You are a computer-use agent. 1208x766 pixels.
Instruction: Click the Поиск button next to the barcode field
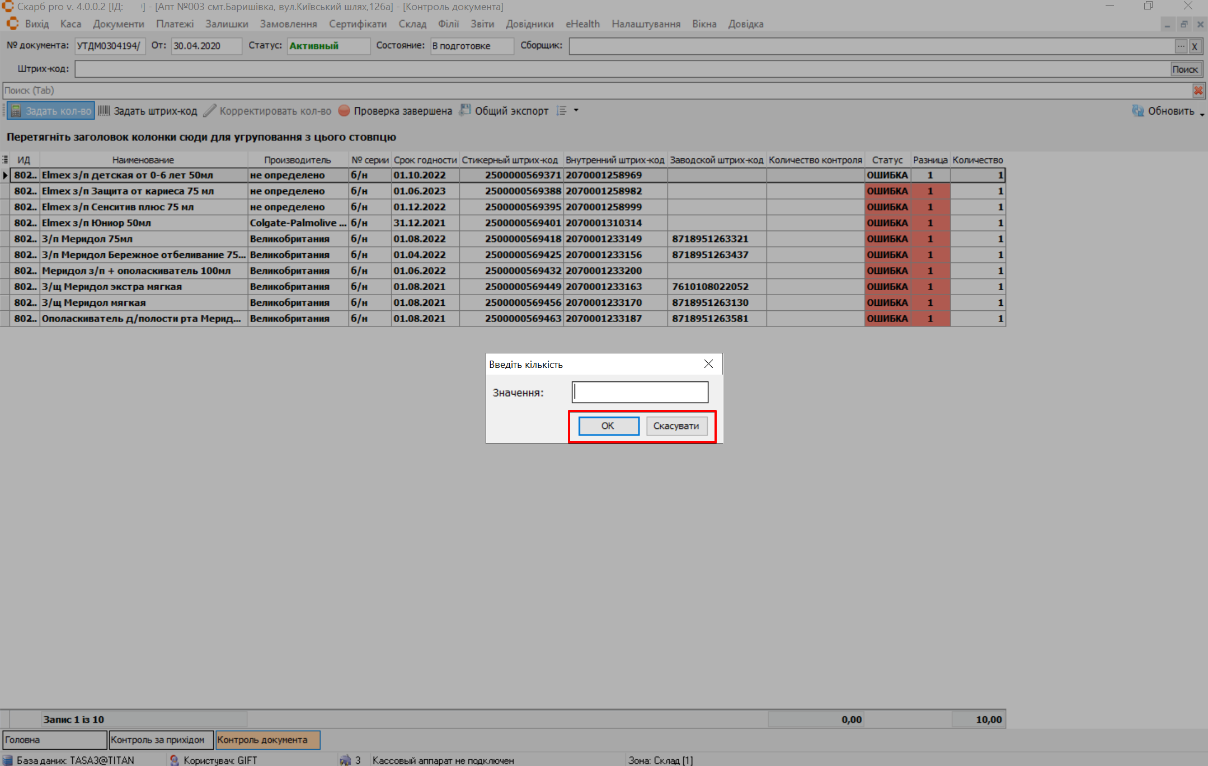click(x=1185, y=69)
